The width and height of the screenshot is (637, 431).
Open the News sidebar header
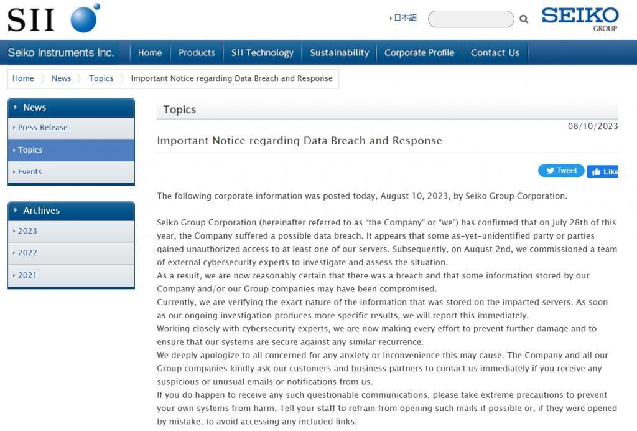click(x=71, y=108)
